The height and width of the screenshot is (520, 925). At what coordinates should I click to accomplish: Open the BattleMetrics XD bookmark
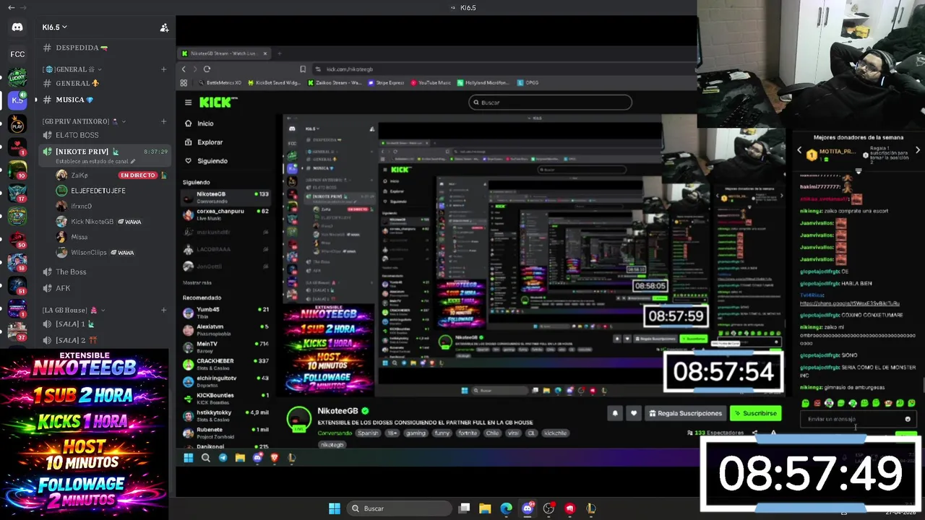point(219,83)
